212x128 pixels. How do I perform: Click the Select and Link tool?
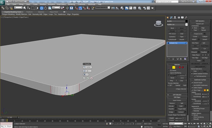coord(3,8)
